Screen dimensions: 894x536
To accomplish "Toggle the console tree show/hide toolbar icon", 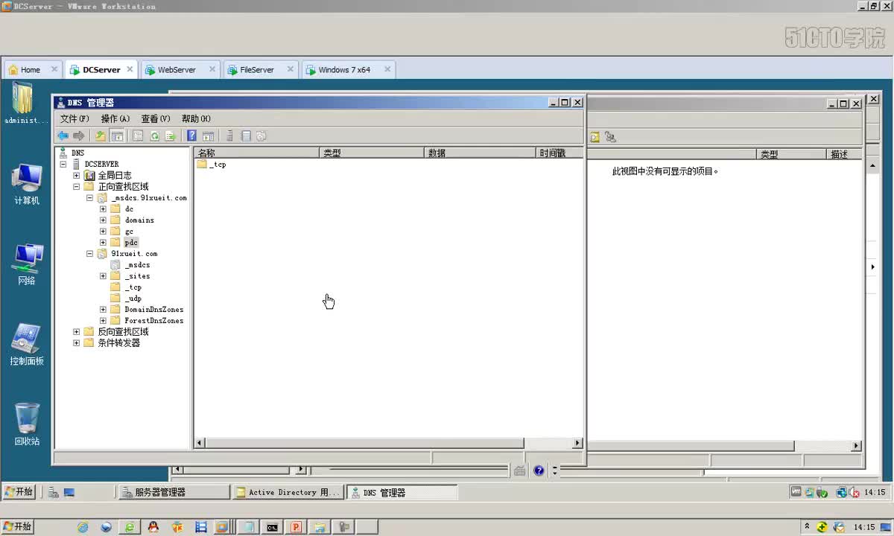I will click(117, 136).
